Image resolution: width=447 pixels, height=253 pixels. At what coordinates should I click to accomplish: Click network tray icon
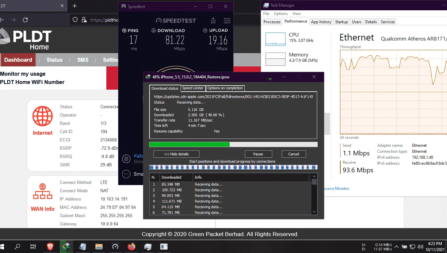(412, 247)
